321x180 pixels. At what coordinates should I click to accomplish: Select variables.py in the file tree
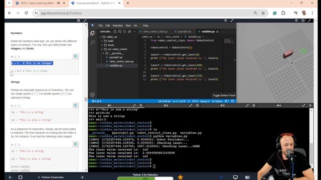pyautogui.click(x=116, y=65)
